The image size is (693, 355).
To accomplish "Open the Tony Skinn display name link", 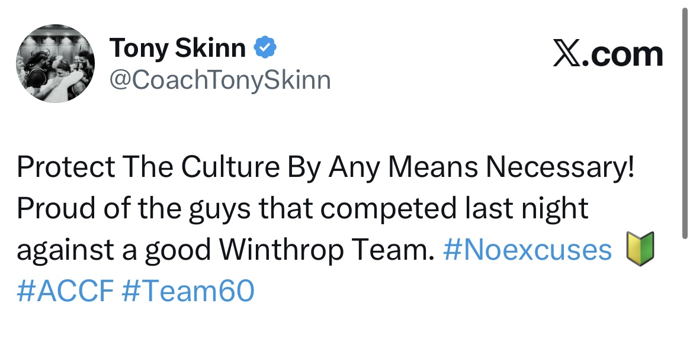I will pos(177,49).
